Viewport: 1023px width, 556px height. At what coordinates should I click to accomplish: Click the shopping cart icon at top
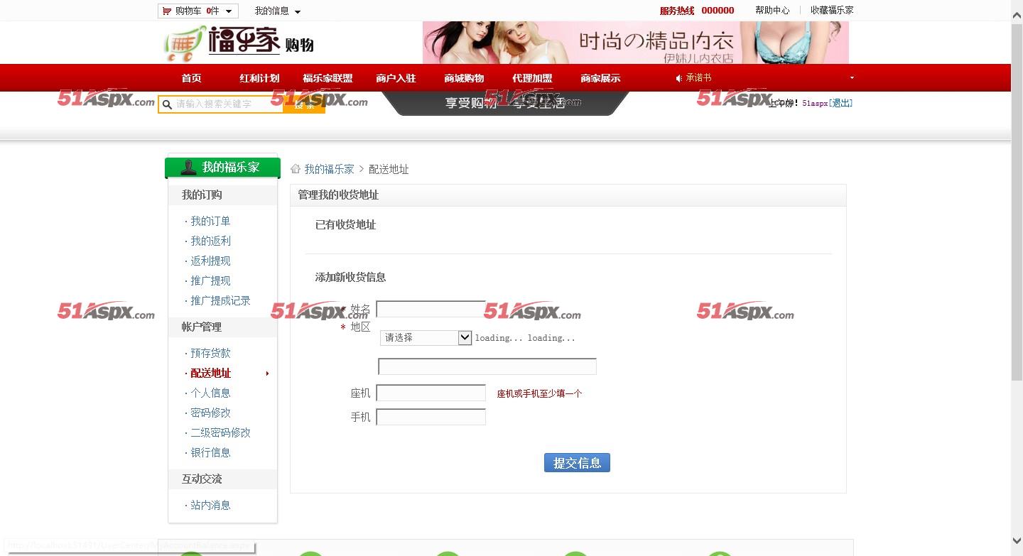(166, 11)
